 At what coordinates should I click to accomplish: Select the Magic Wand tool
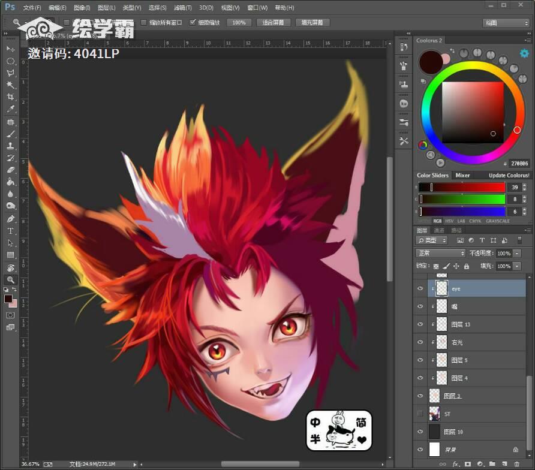(10, 85)
